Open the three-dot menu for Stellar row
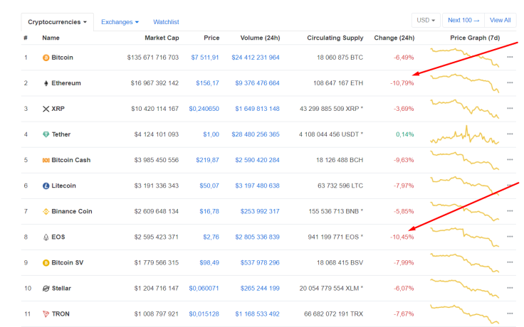The width and height of the screenshot is (524, 327). (x=510, y=288)
